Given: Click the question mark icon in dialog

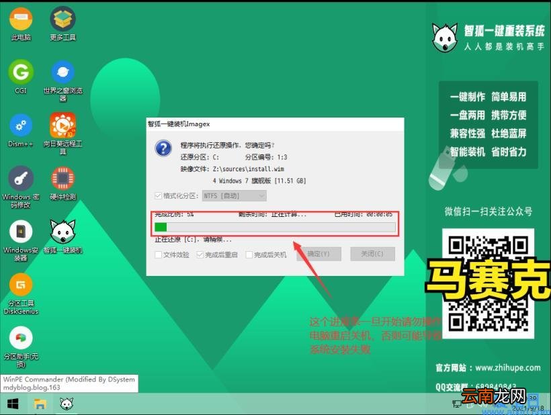Looking at the screenshot, I should (163, 148).
